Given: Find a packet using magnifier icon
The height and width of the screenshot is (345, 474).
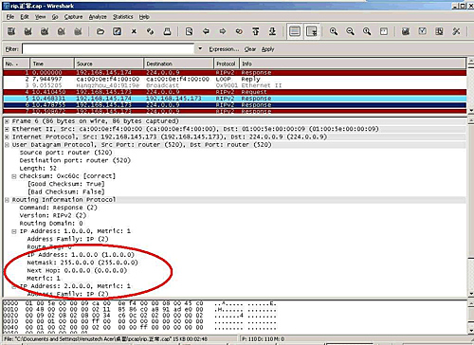Looking at the screenshot, I should [x=189, y=31].
